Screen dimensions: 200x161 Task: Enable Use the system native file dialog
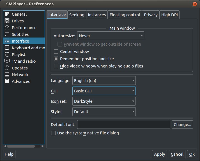pos(53,133)
